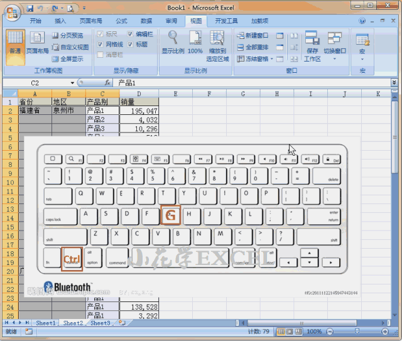Click the zoom slider handle
402x341 pixels.
coord(357,332)
